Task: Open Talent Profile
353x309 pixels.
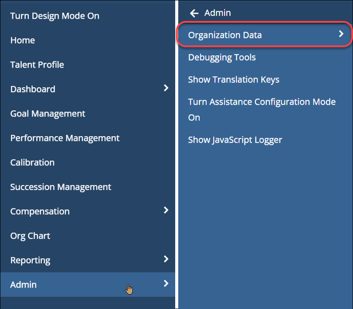Action: (x=37, y=65)
